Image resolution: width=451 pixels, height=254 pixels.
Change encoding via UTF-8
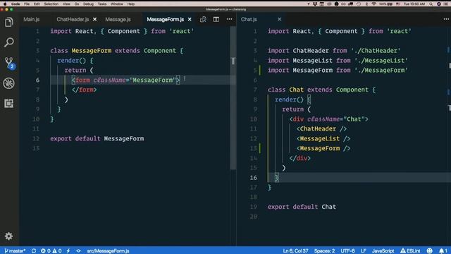click(347, 251)
